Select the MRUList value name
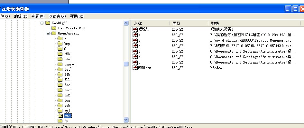 (x=145, y=68)
